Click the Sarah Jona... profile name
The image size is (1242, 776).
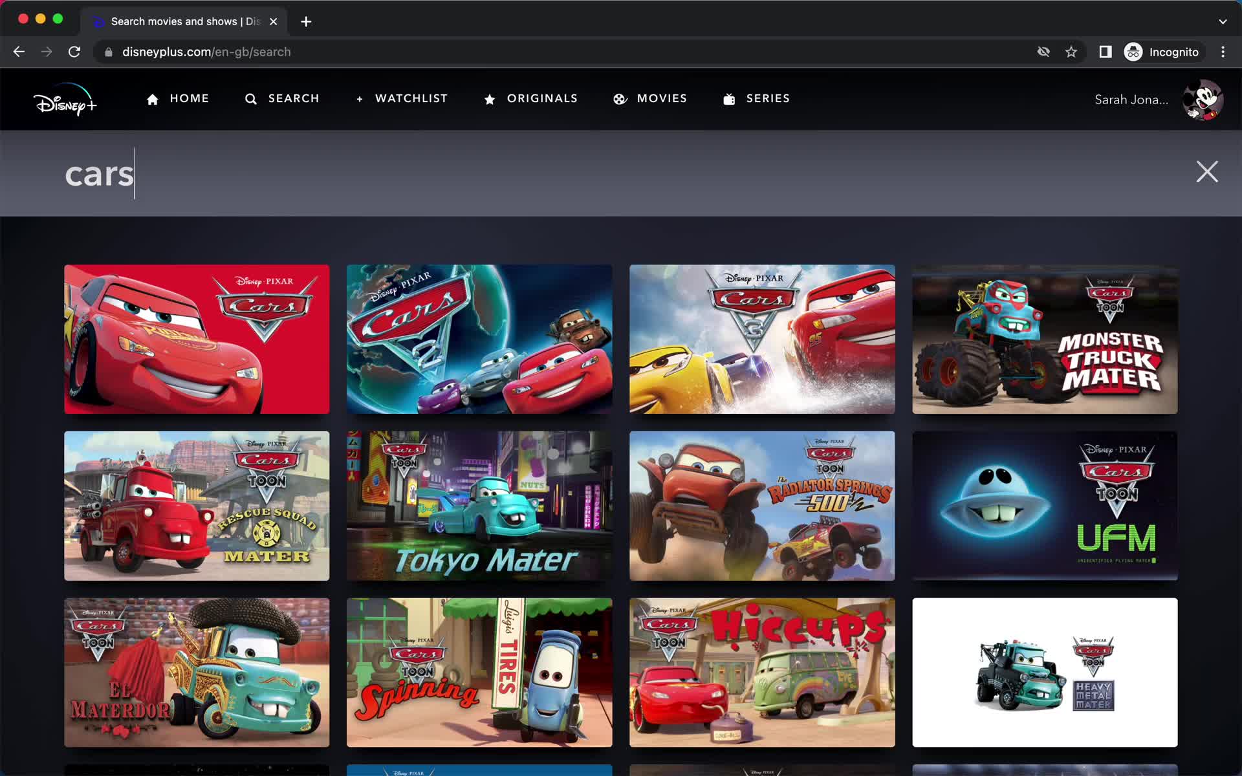coord(1131,100)
